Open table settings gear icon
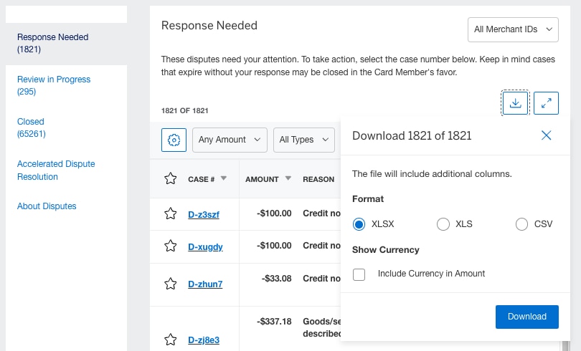The height and width of the screenshot is (351, 581). [x=174, y=140]
